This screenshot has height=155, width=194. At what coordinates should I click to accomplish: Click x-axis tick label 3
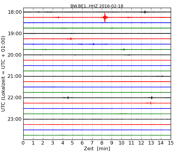pos(53,143)
